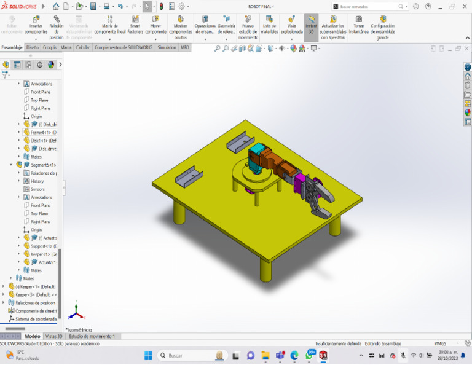
Task: Open Windows Start button
Action: pyautogui.click(x=148, y=356)
